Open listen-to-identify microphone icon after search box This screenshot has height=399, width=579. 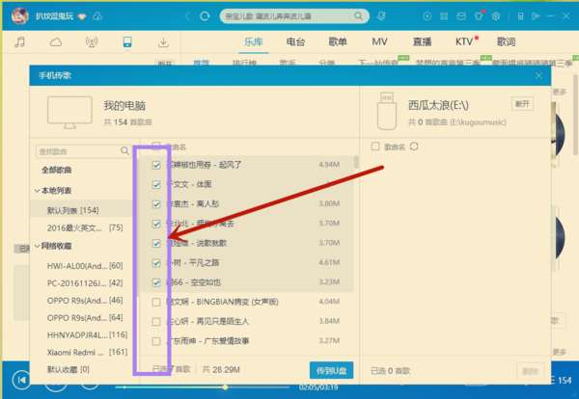pyautogui.click(x=381, y=15)
